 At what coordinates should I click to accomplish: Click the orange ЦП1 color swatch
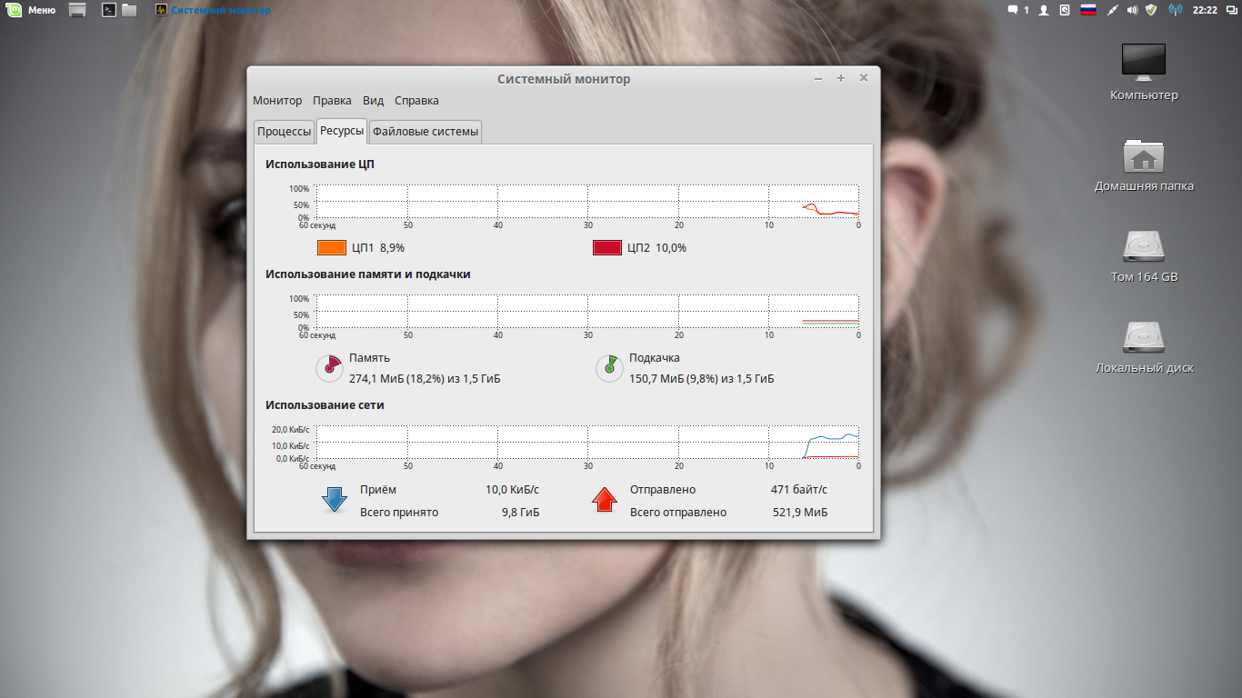331,247
